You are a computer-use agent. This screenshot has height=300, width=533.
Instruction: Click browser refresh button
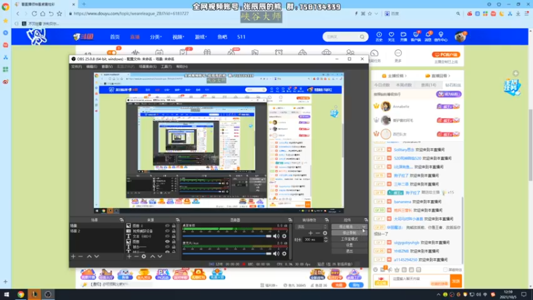35,13
